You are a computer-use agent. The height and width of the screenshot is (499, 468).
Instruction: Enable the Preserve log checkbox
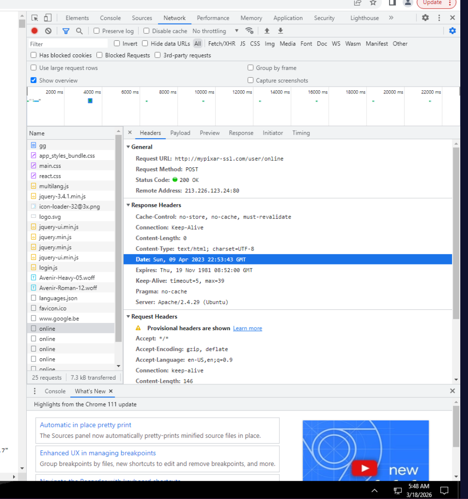click(x=96, y=31)
